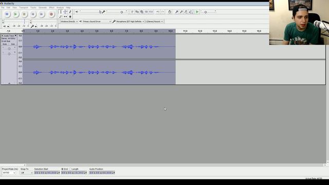The image size is (329, 185).
Task: Open the Tracks menu
Action: click(33, 8)
